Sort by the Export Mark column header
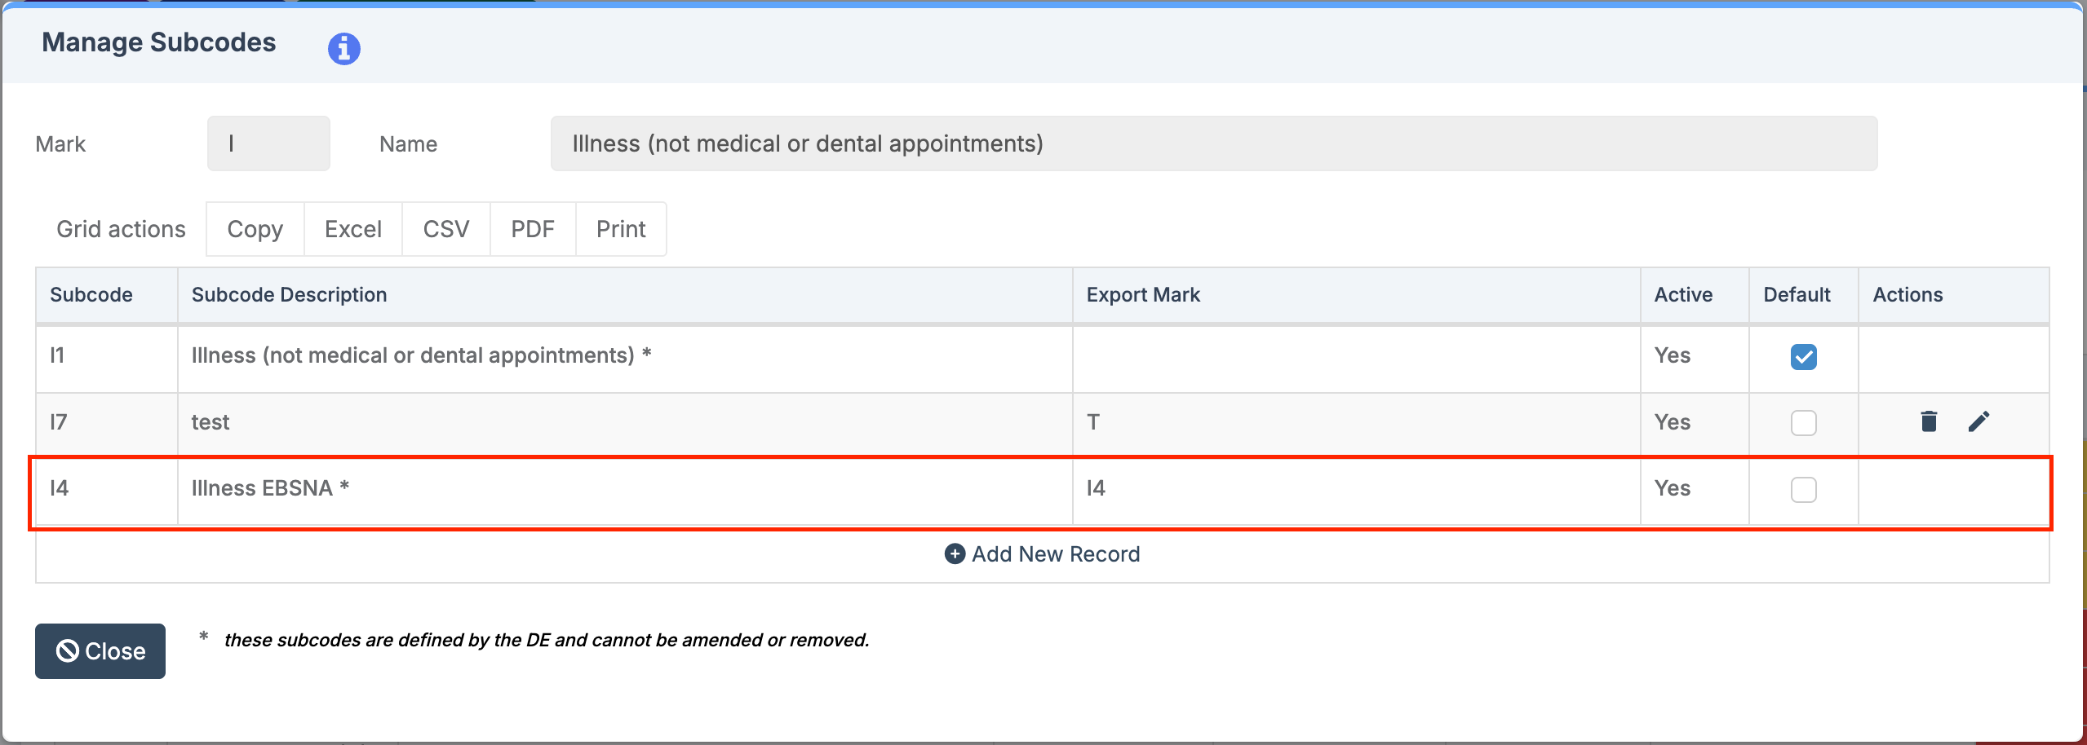This screenshot has height=745, width=2087. 1142,295
